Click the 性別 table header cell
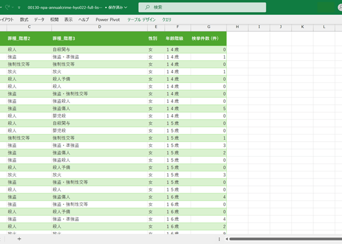 (156, 38)
